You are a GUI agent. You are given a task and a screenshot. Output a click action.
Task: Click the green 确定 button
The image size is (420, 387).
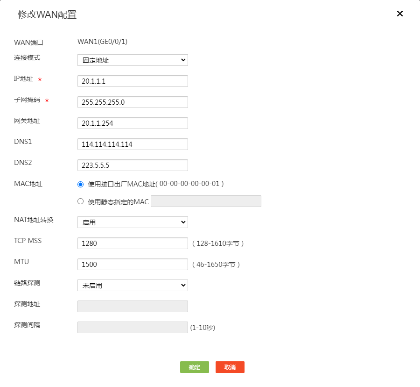(x=195, y=367)
